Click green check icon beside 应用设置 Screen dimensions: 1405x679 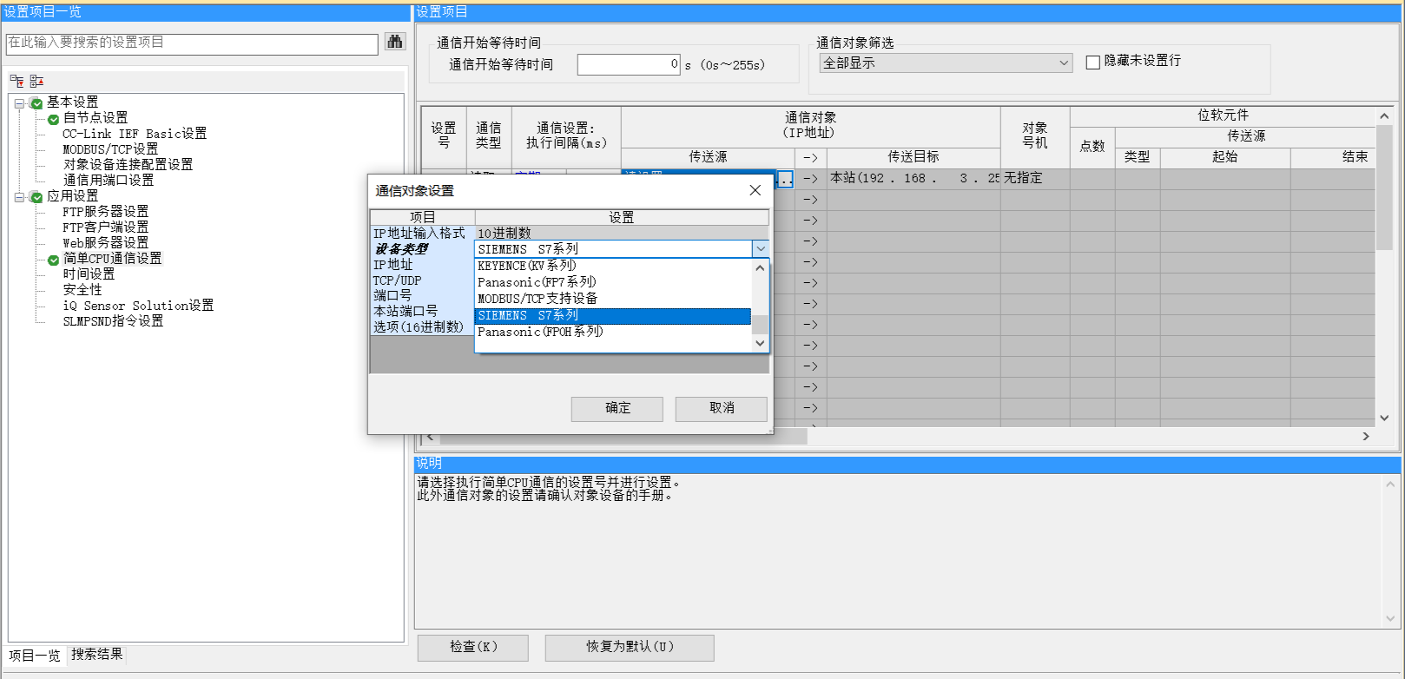tap(36, 197)
